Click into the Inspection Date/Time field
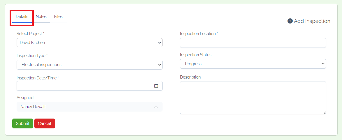Screen dimensions: 342x140 (83, 86)
